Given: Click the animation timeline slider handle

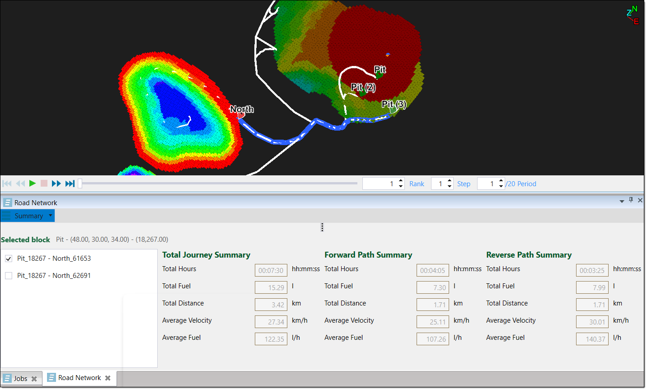Looking at the screenshot, I should [80, 183].
